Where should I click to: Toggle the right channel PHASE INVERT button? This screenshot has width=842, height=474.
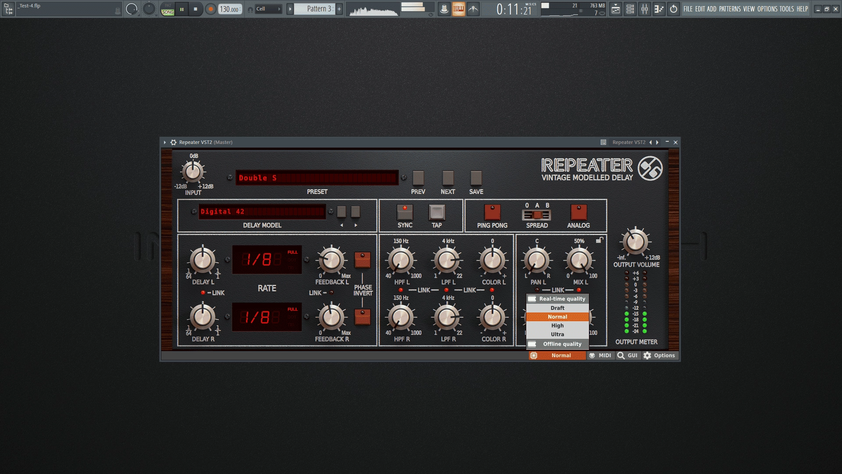click(362, 317)
